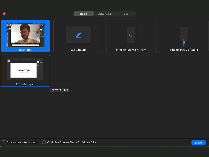Click Optimize Screen Share for Video Clip text
Screen dimensions: 209x157
71,142
